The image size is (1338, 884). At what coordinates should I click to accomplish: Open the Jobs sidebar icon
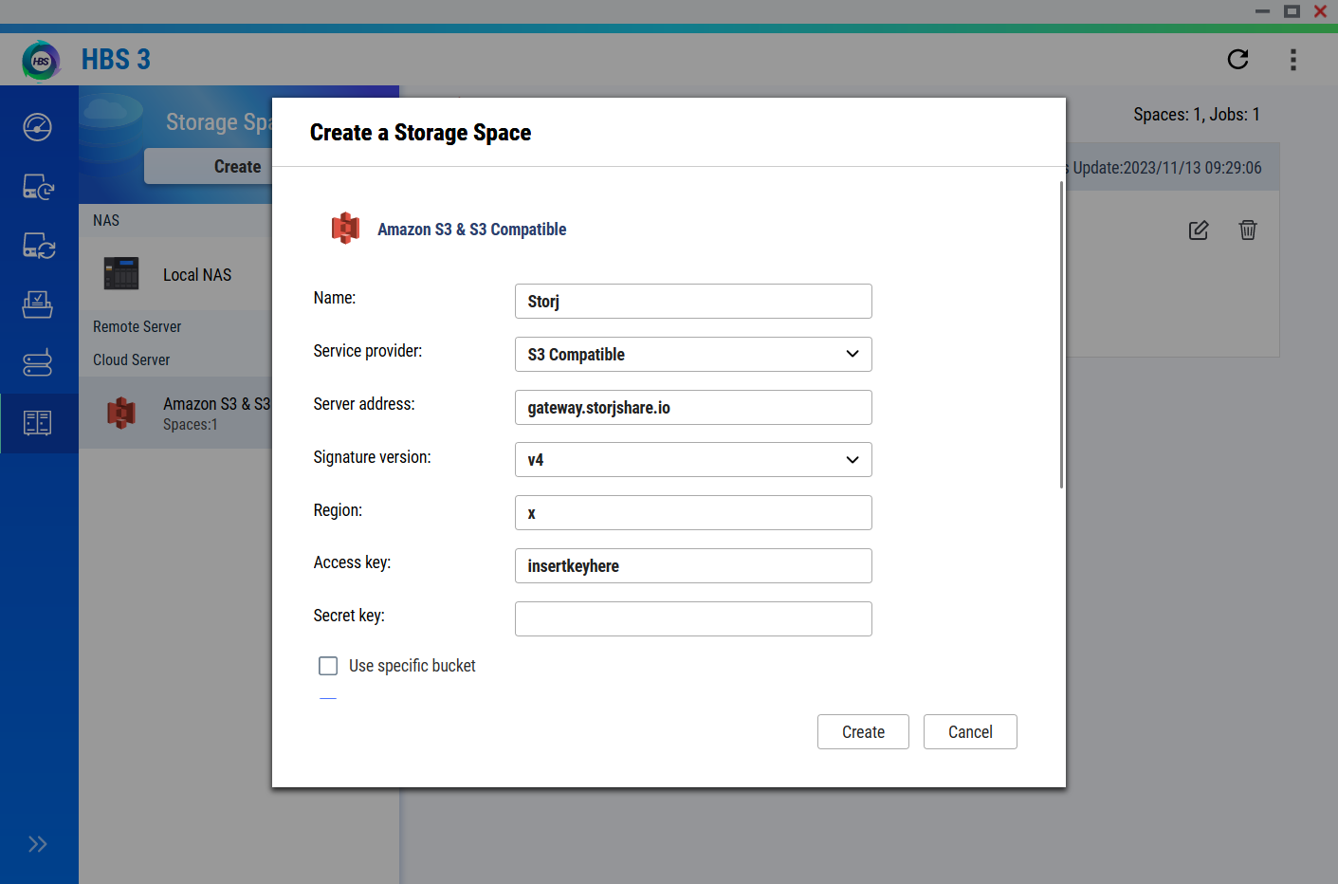38,304
